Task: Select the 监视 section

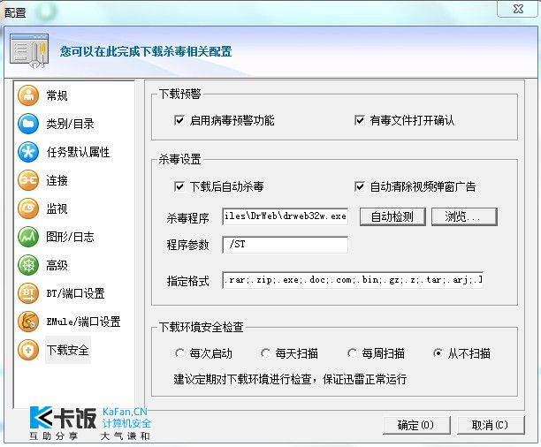Action: [57, 208]
